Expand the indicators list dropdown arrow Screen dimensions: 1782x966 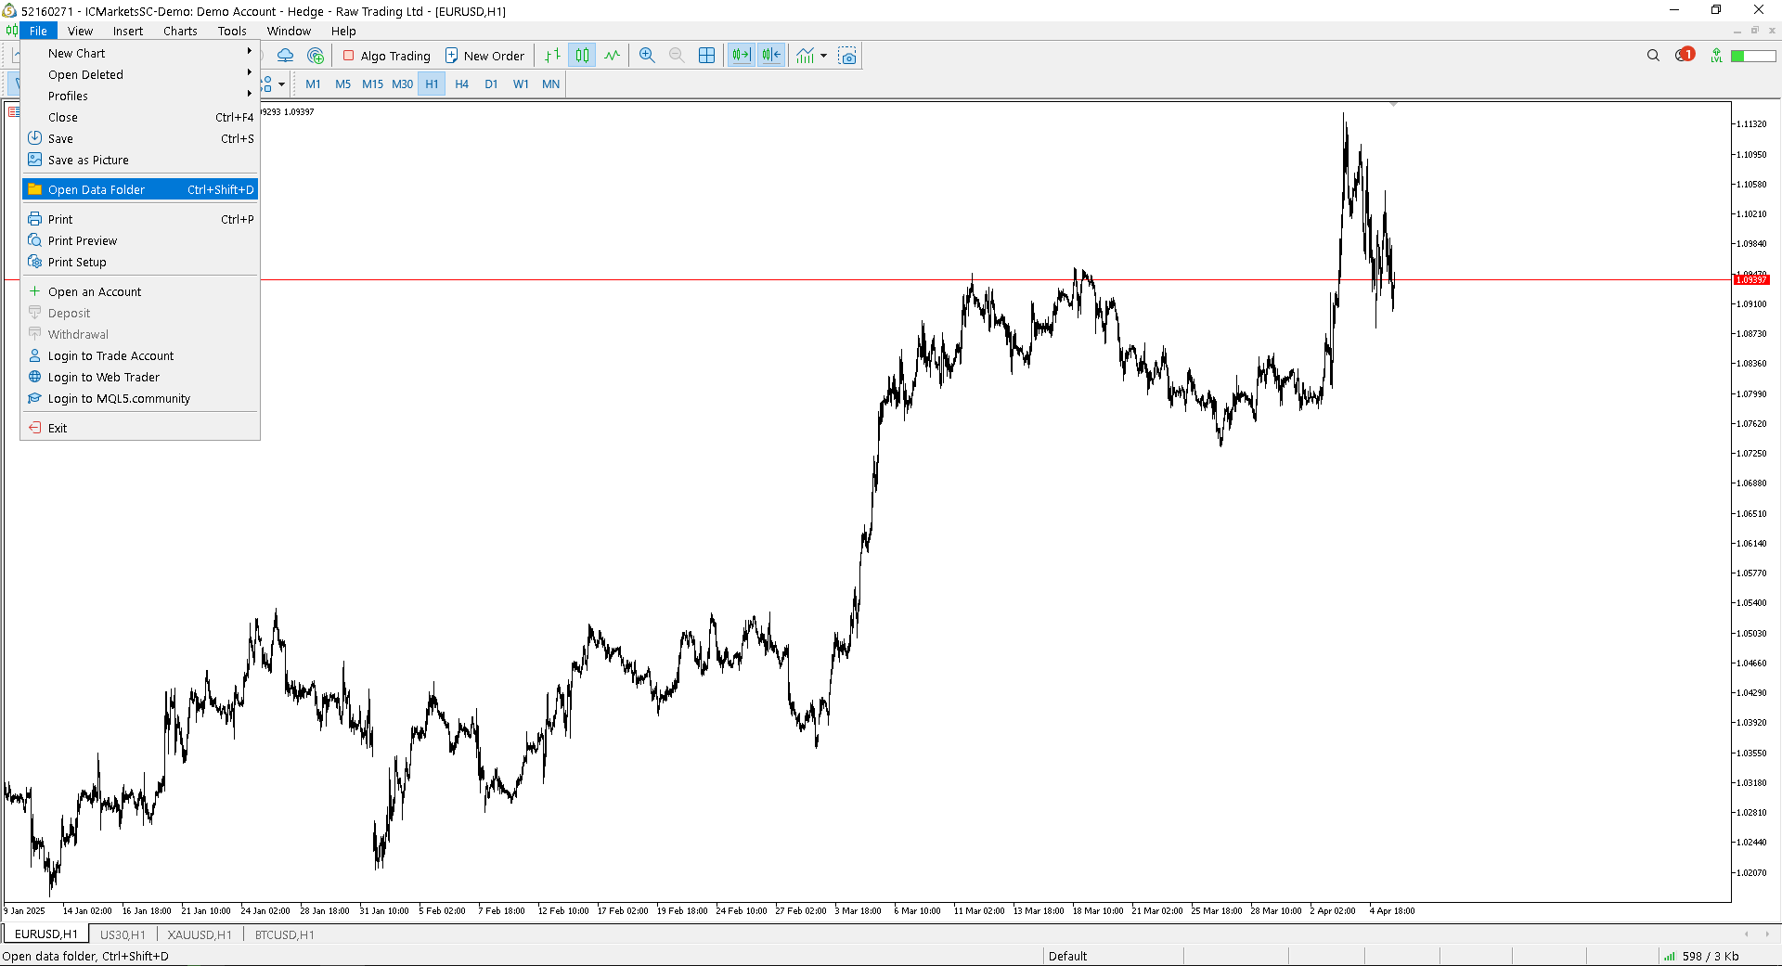pos(823,56)
